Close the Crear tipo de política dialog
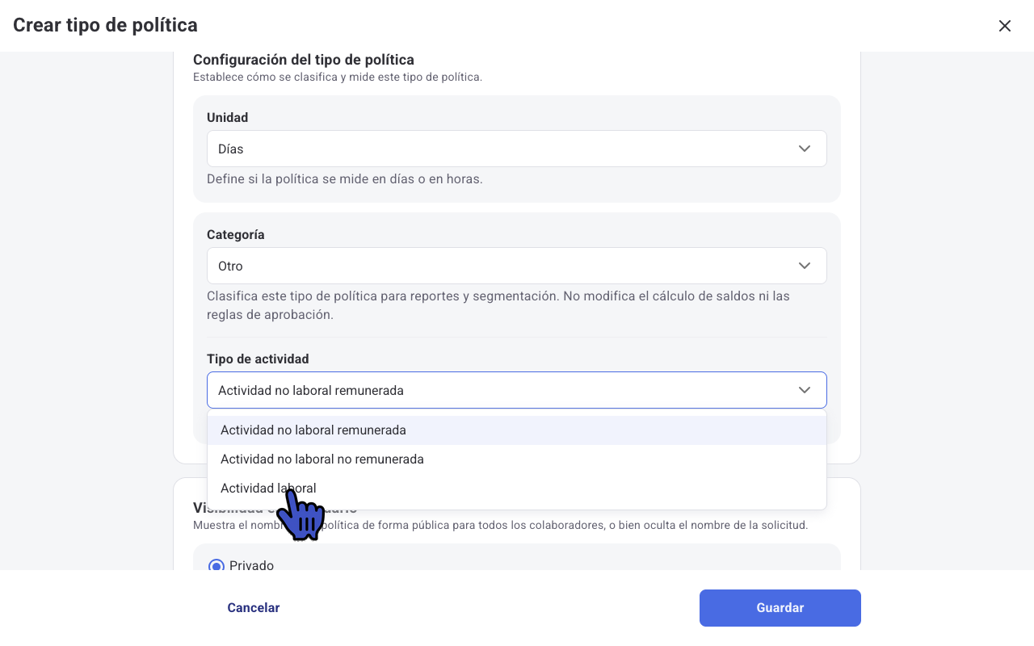The width and height of the screenshot is (1034, 646). point(1005,26)
